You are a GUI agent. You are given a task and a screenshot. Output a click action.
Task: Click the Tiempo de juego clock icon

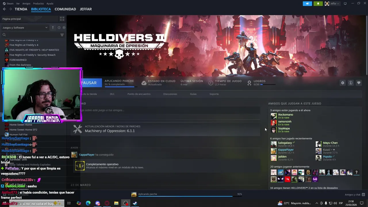pyautogui.click(x=211, y=83)
